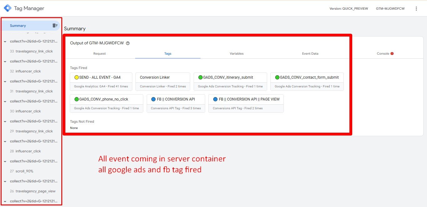Click 'Conversion Linker - Fired 2 times' text
The width and height of the screenshot is (427, 207).
pos(163,86)
